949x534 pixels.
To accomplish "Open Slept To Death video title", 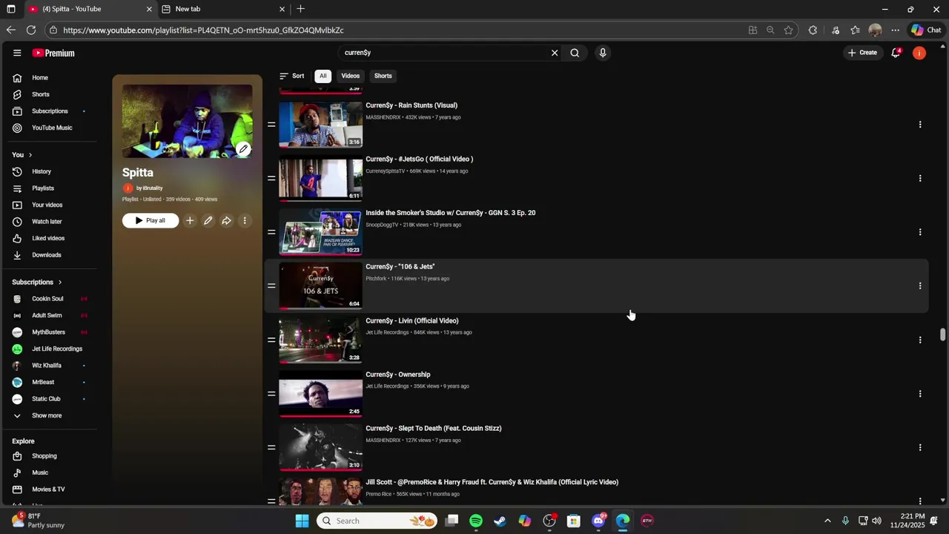I will pyautogui.click(x=434, y=428).
